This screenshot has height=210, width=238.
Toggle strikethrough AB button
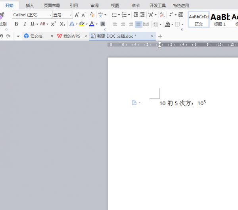(43, 24)
